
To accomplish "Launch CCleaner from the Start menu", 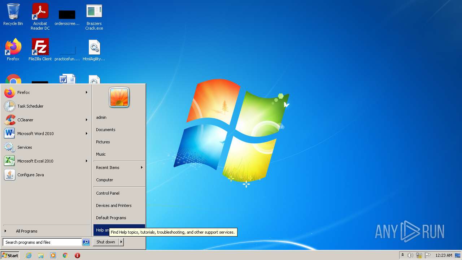I will point(46,120).
